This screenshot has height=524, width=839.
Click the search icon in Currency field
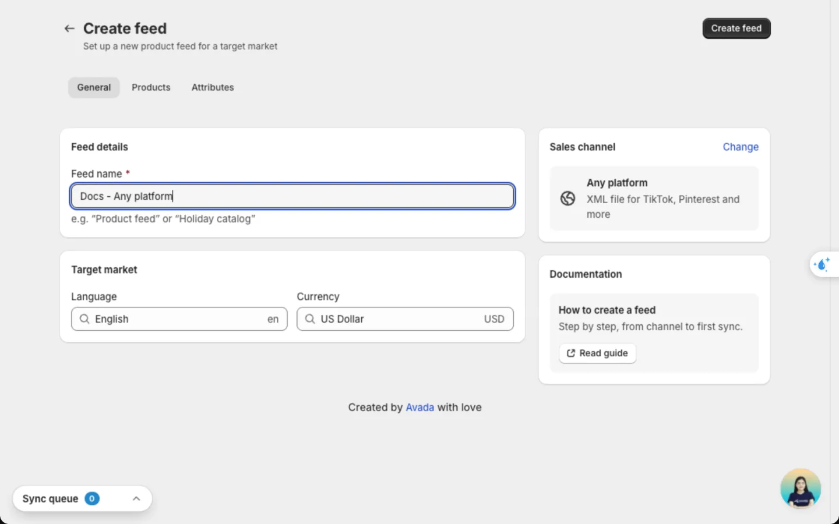[x=310, y=319]
